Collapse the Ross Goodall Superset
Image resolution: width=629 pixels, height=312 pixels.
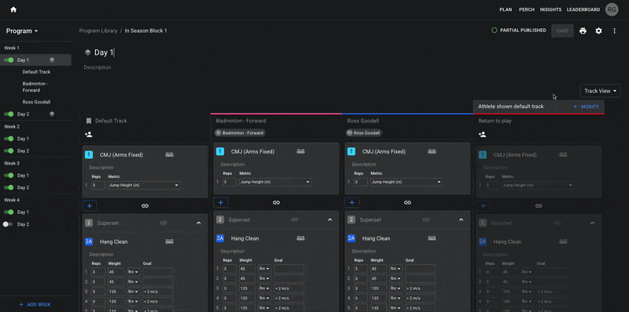coord(461,219)
